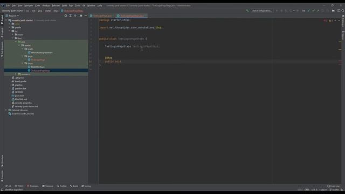Open the Tools menu
Screen dimensions: 345x194
pyautogui.click(x=78, y=5)
